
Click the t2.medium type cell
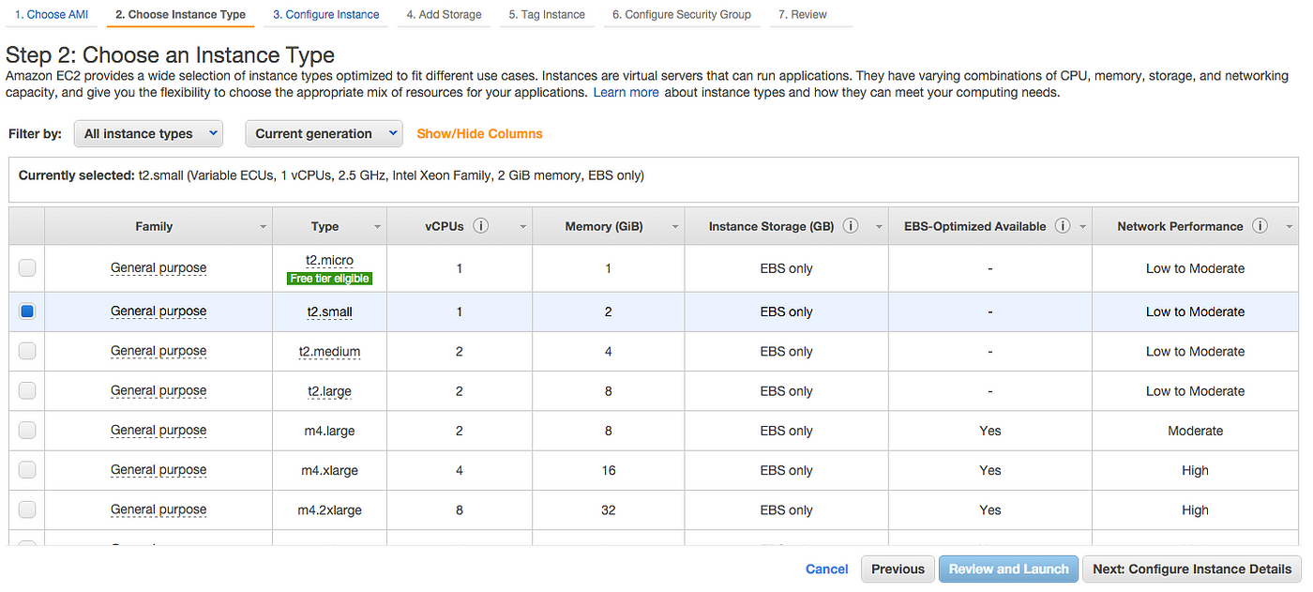coord(329,351)
